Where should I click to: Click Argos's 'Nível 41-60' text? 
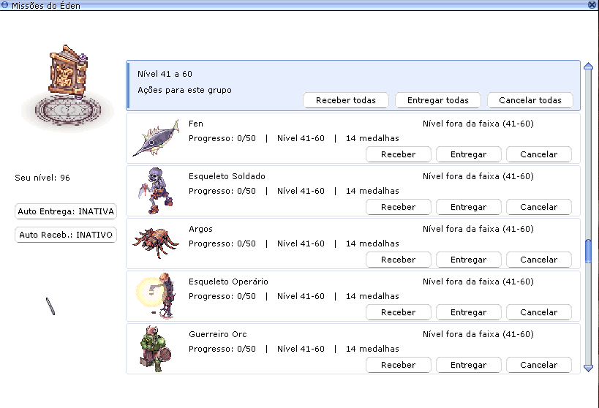[301, 243]
